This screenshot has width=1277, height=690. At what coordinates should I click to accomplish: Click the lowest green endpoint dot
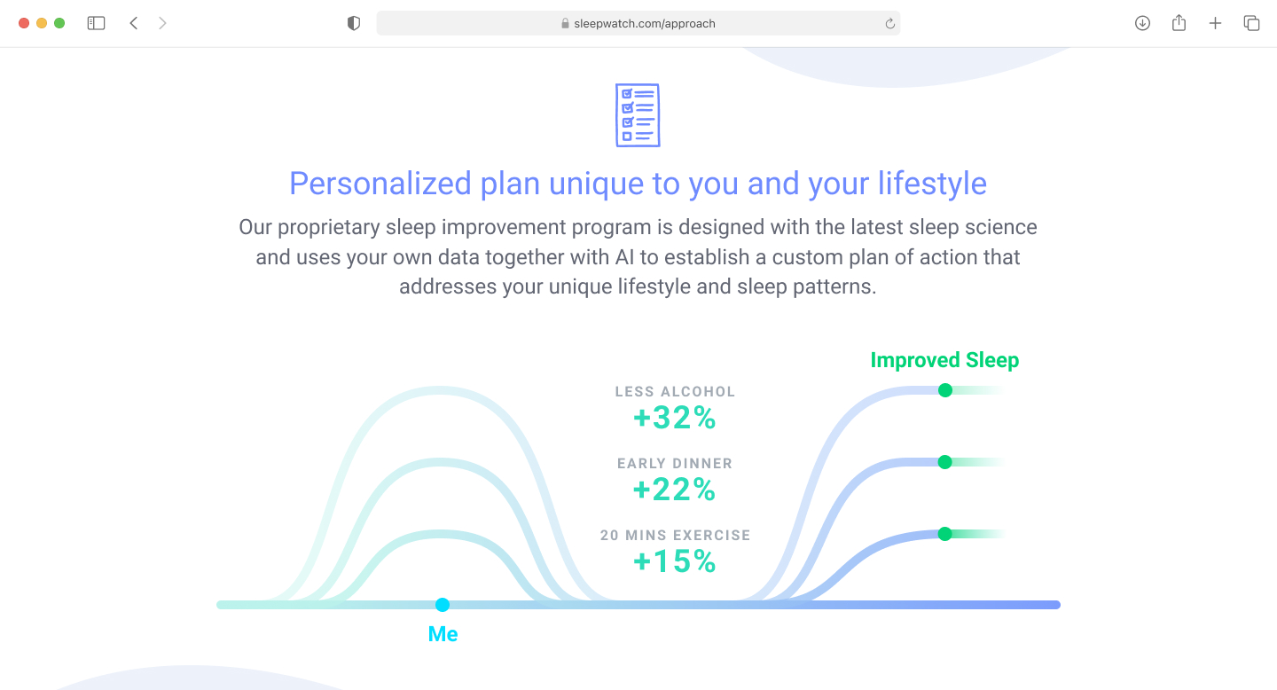pyautogui.click(x=945, y=534)
